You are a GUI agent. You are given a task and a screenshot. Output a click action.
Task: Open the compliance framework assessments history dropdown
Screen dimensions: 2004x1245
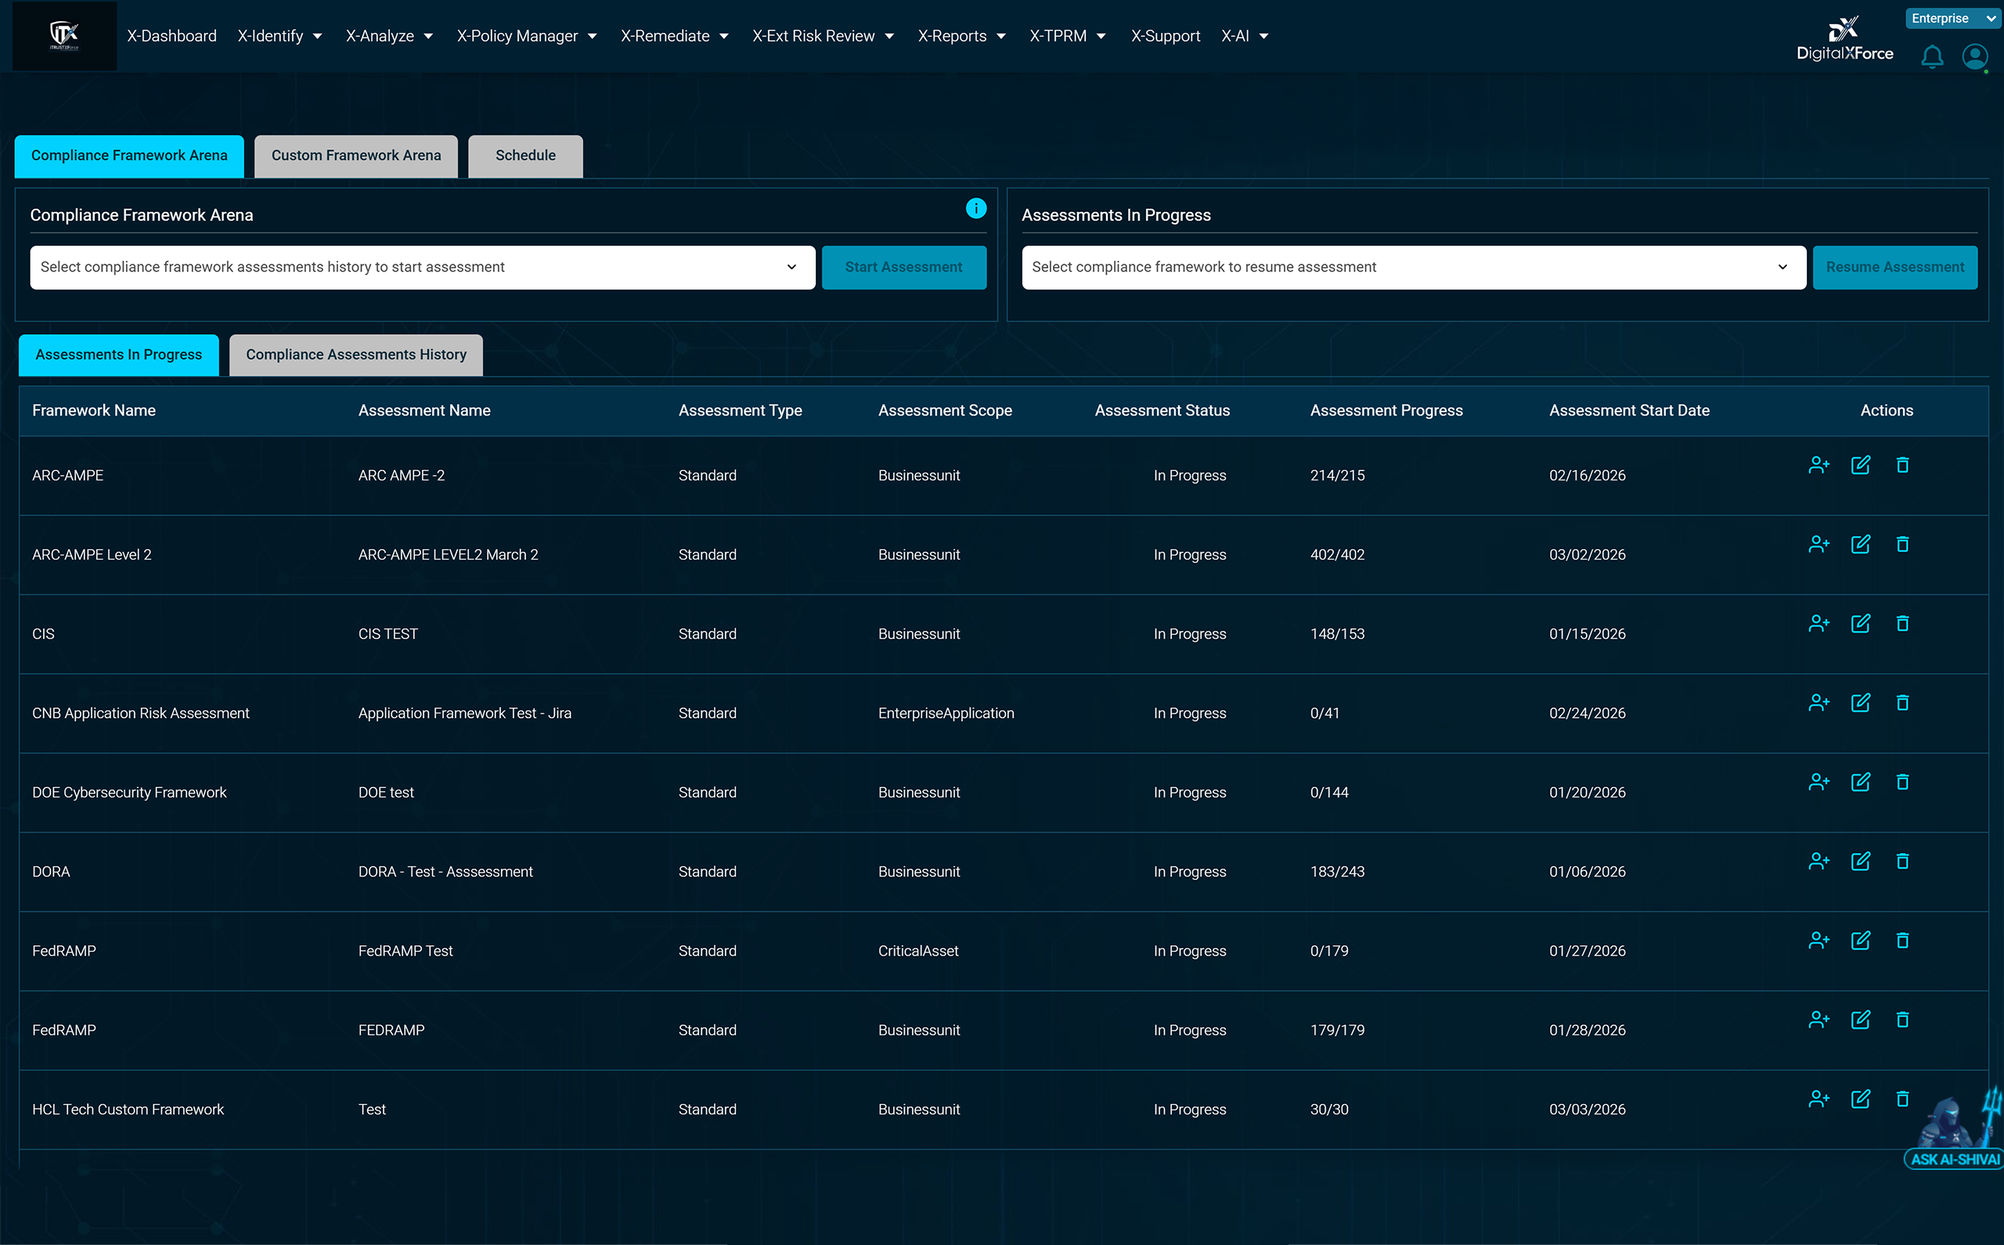pyautogui.click(x=422, y=267)
